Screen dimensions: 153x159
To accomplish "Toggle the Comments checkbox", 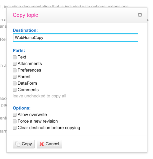I will [x=15, y=90].
